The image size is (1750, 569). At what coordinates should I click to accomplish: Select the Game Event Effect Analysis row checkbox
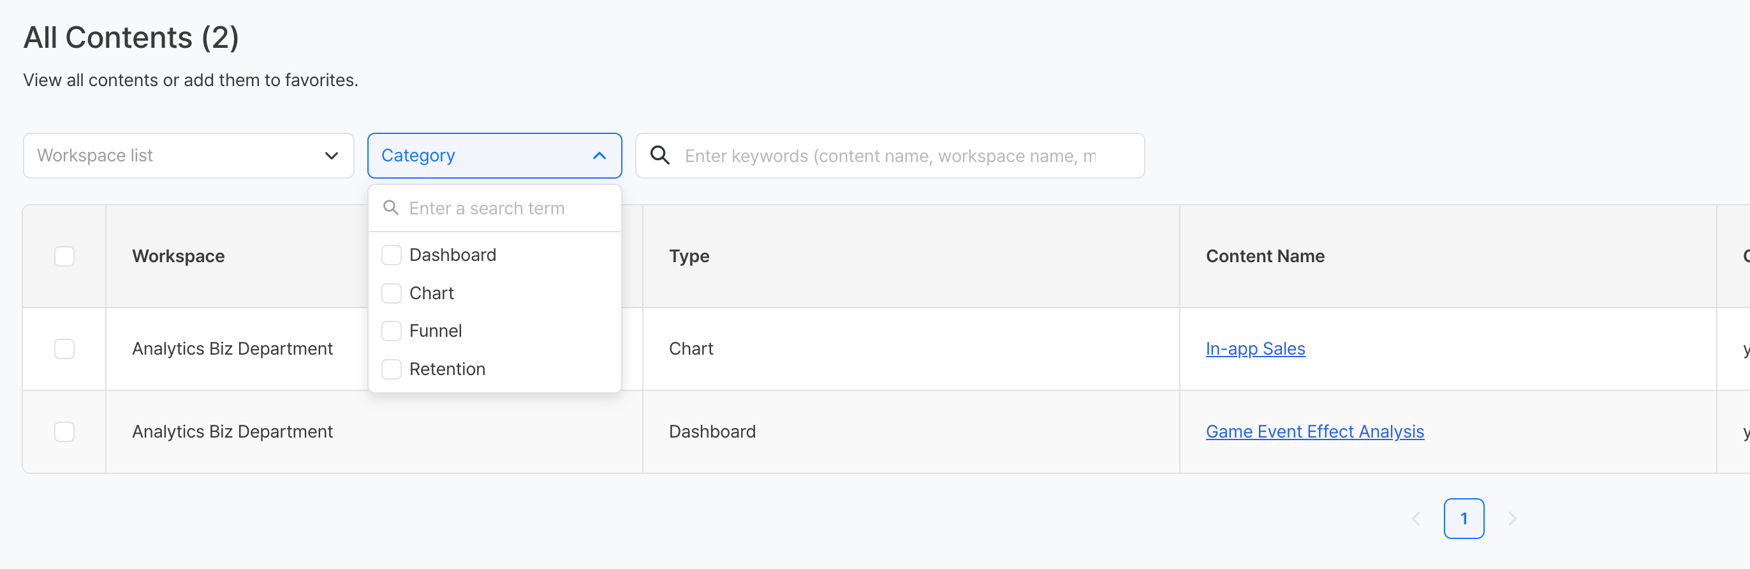pyautogui.click(x=64, y=432)
